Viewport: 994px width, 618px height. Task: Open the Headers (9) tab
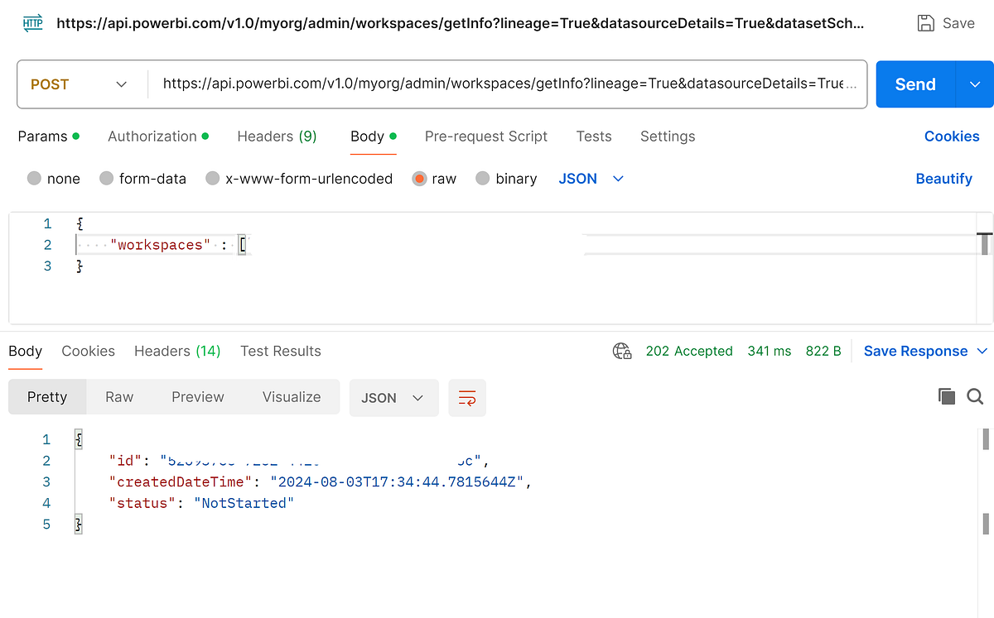[x=277, y=136]
